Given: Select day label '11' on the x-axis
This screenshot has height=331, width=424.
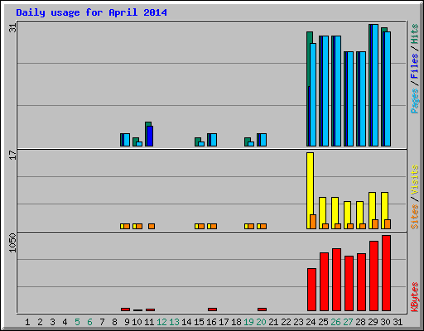Looking at the screenshot, I should pos(149,322).
